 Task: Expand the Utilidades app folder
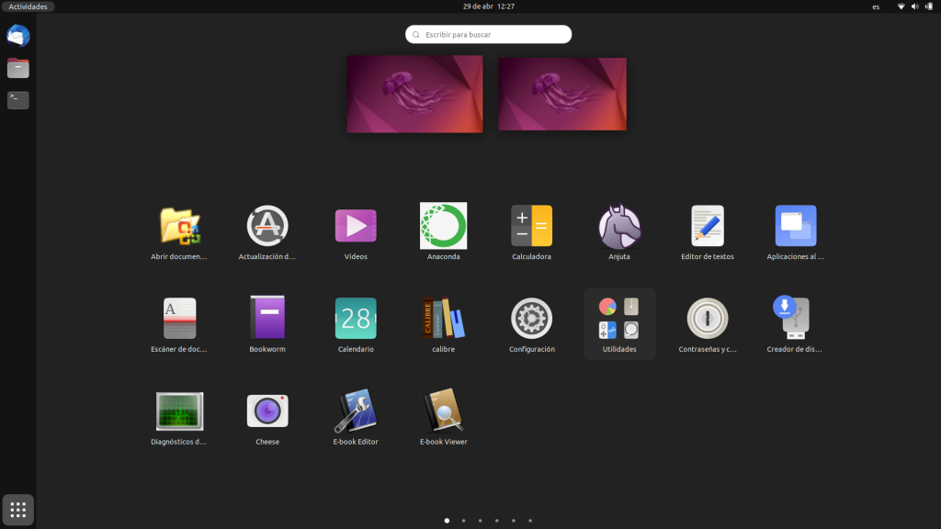(619, 318)
